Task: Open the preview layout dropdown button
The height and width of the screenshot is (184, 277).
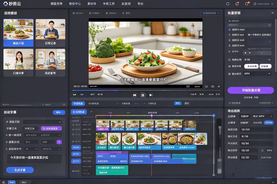Action: (211, 13)
